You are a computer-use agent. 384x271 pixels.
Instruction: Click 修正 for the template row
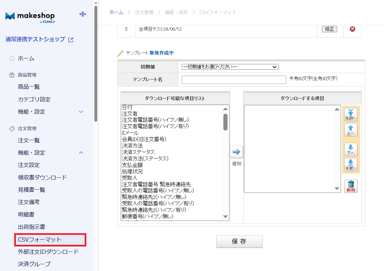coord(329,29)
